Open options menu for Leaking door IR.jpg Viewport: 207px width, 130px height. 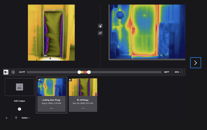coord(51,108)
